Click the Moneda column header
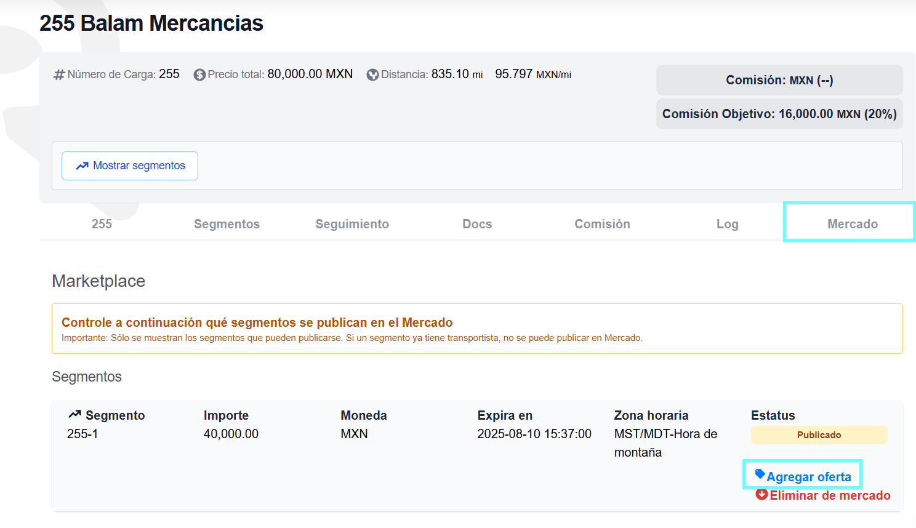 (x=364, y=415)
